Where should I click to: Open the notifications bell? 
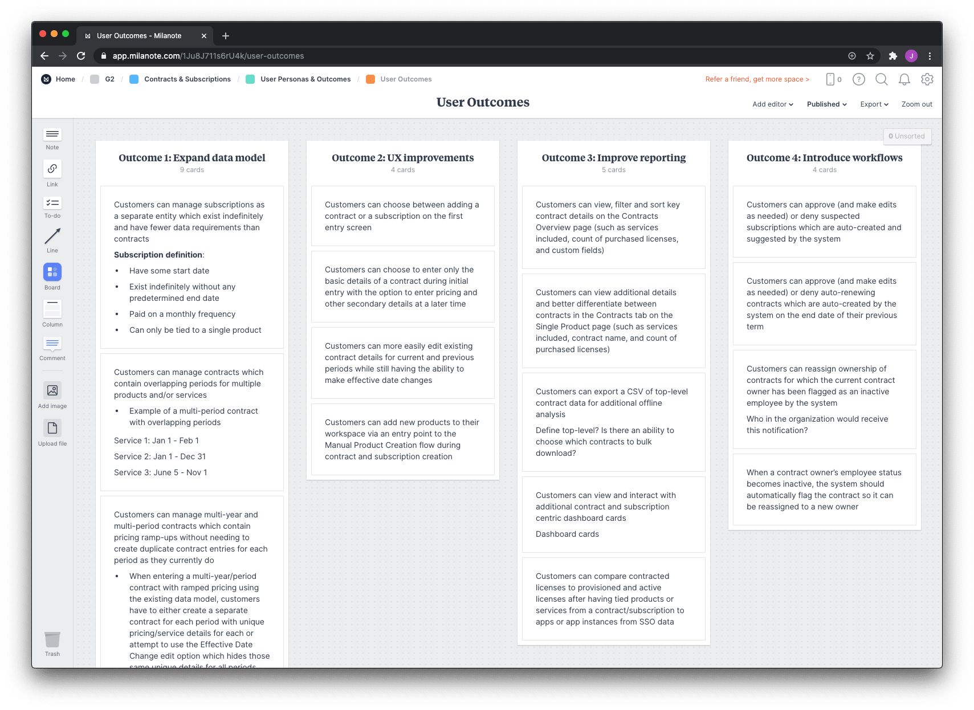tap(904, 79)
